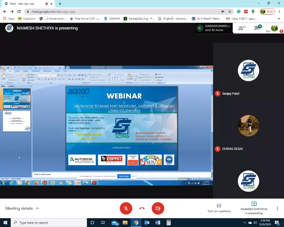Apply Bold formatting in the Font group

(40, 79)
